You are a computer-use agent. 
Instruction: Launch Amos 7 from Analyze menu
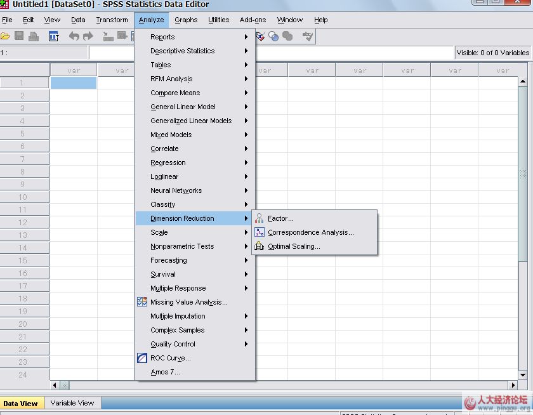click(195, 371)
